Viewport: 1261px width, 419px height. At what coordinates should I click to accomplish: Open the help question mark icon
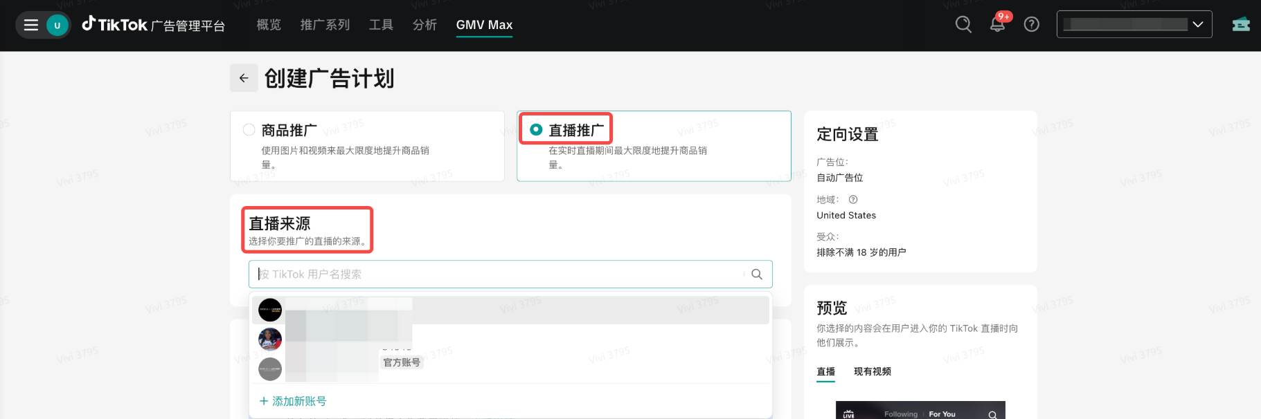pyautogui.click(x=1032, y=25)
